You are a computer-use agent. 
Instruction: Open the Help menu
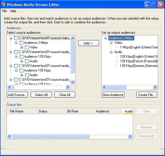(x=13, y=11)
